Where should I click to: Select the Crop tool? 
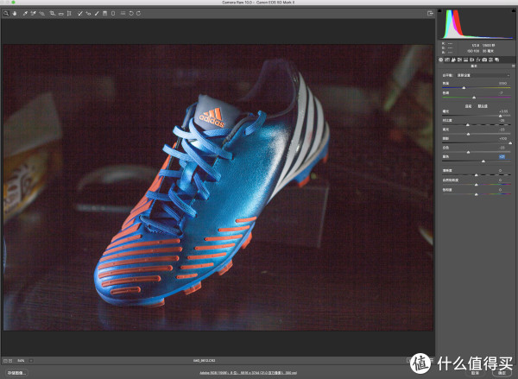click(52, 13)
